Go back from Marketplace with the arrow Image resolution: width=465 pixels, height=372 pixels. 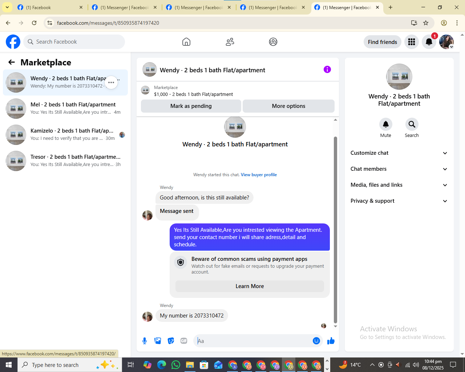point(12,62)
